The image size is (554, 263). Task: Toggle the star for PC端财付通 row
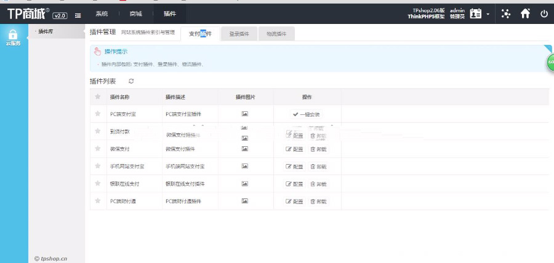coord(97,201)
